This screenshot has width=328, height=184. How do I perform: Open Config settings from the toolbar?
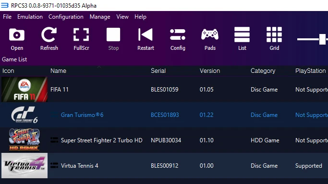click(178, 34)
